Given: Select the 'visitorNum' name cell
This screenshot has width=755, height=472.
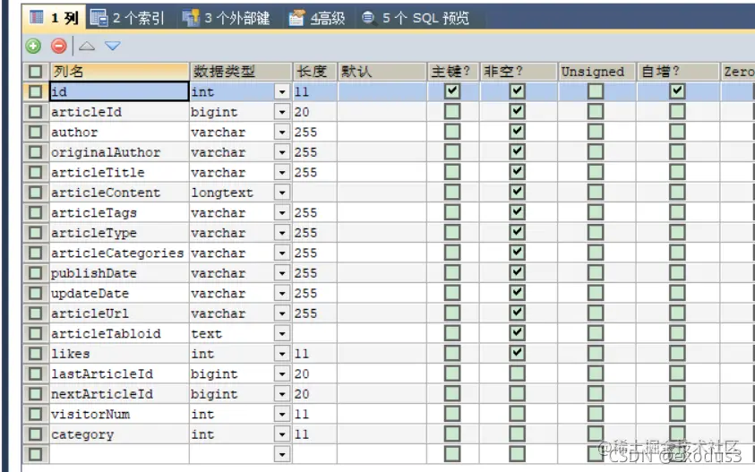Looking at the screenshot, I should pyautogui.click(x=119, y=414).
